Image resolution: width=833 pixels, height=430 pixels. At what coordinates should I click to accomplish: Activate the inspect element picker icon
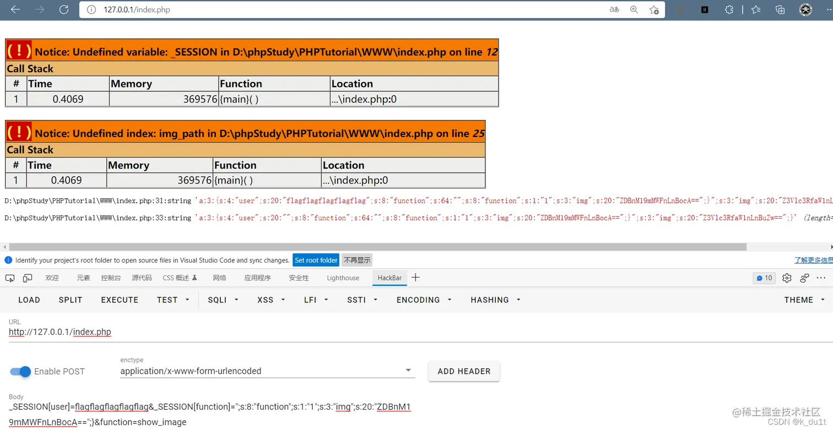click(9, 278)
